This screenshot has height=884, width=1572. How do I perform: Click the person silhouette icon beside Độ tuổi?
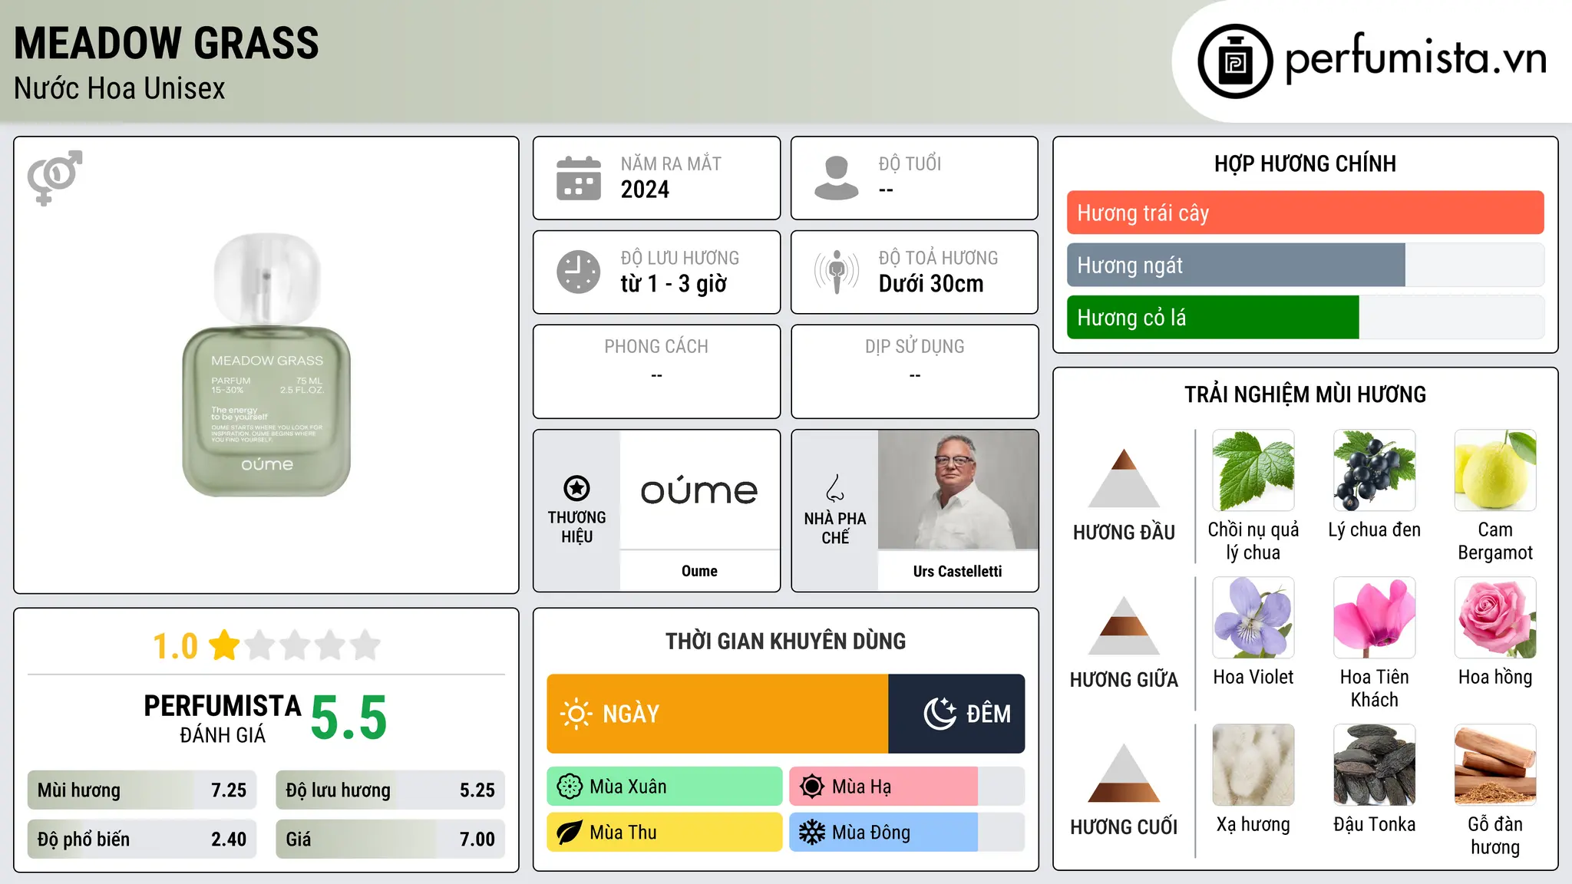(837, 178)
